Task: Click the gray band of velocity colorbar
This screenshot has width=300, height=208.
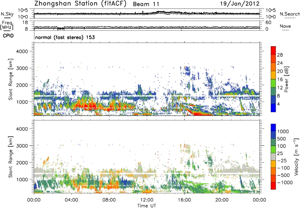Action: point(273,157)
